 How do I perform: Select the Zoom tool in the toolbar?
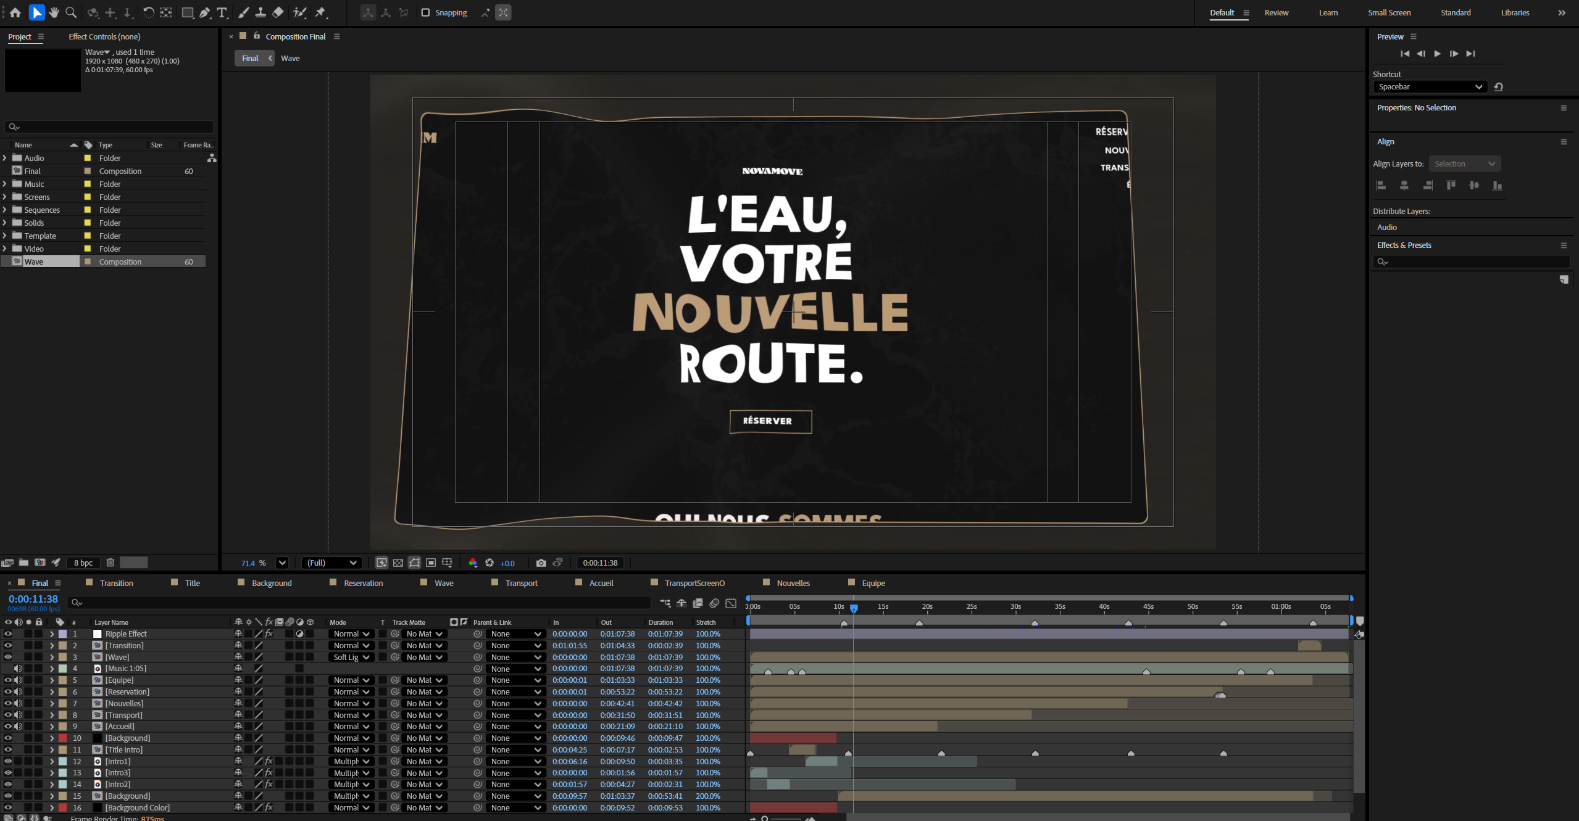click(71, 12)
